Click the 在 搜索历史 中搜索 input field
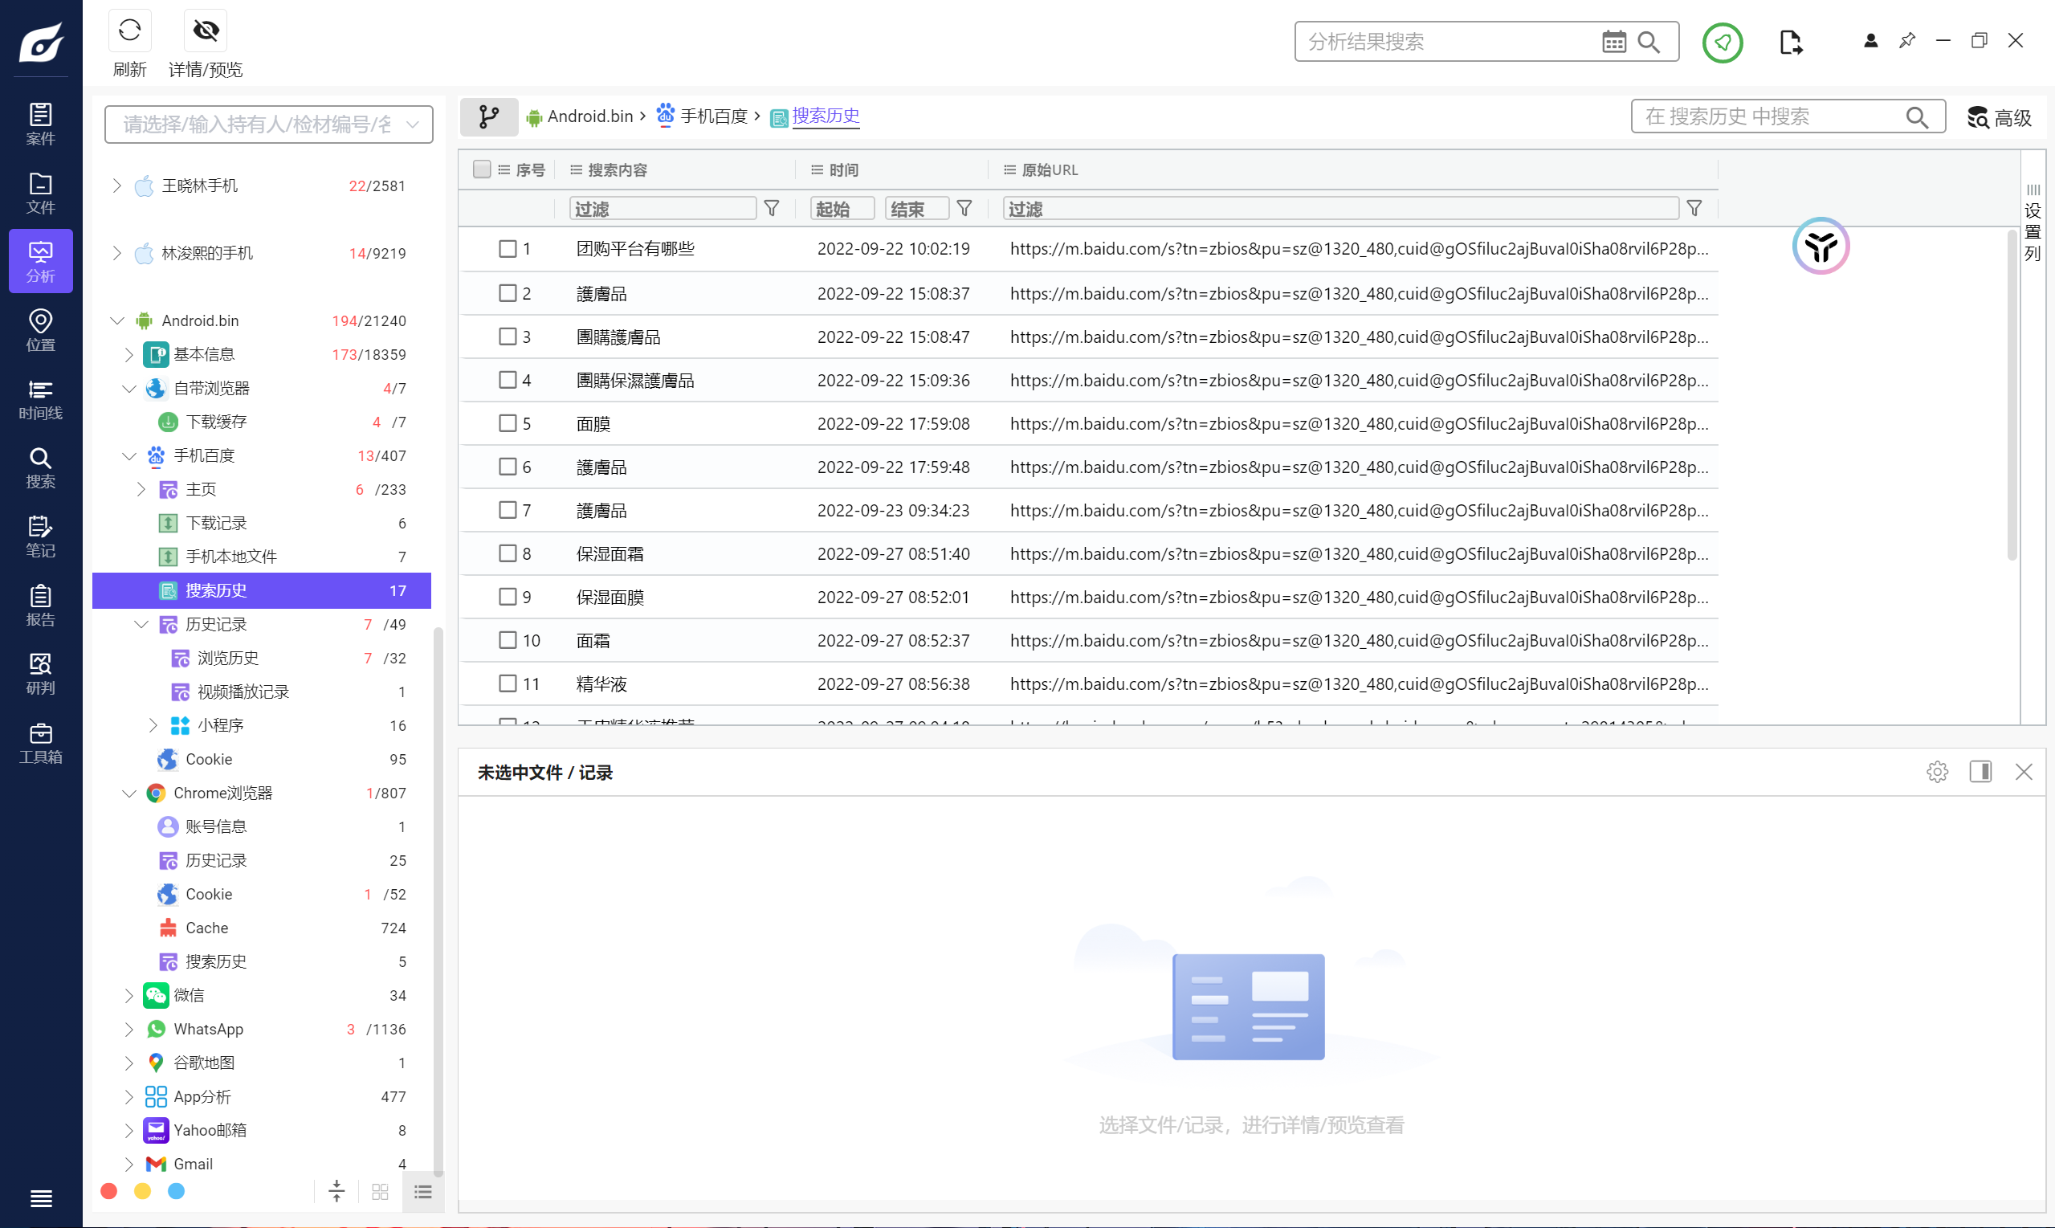Image resolution: width=2055 pixels, height=1228 pixels. coord(1771,116)
